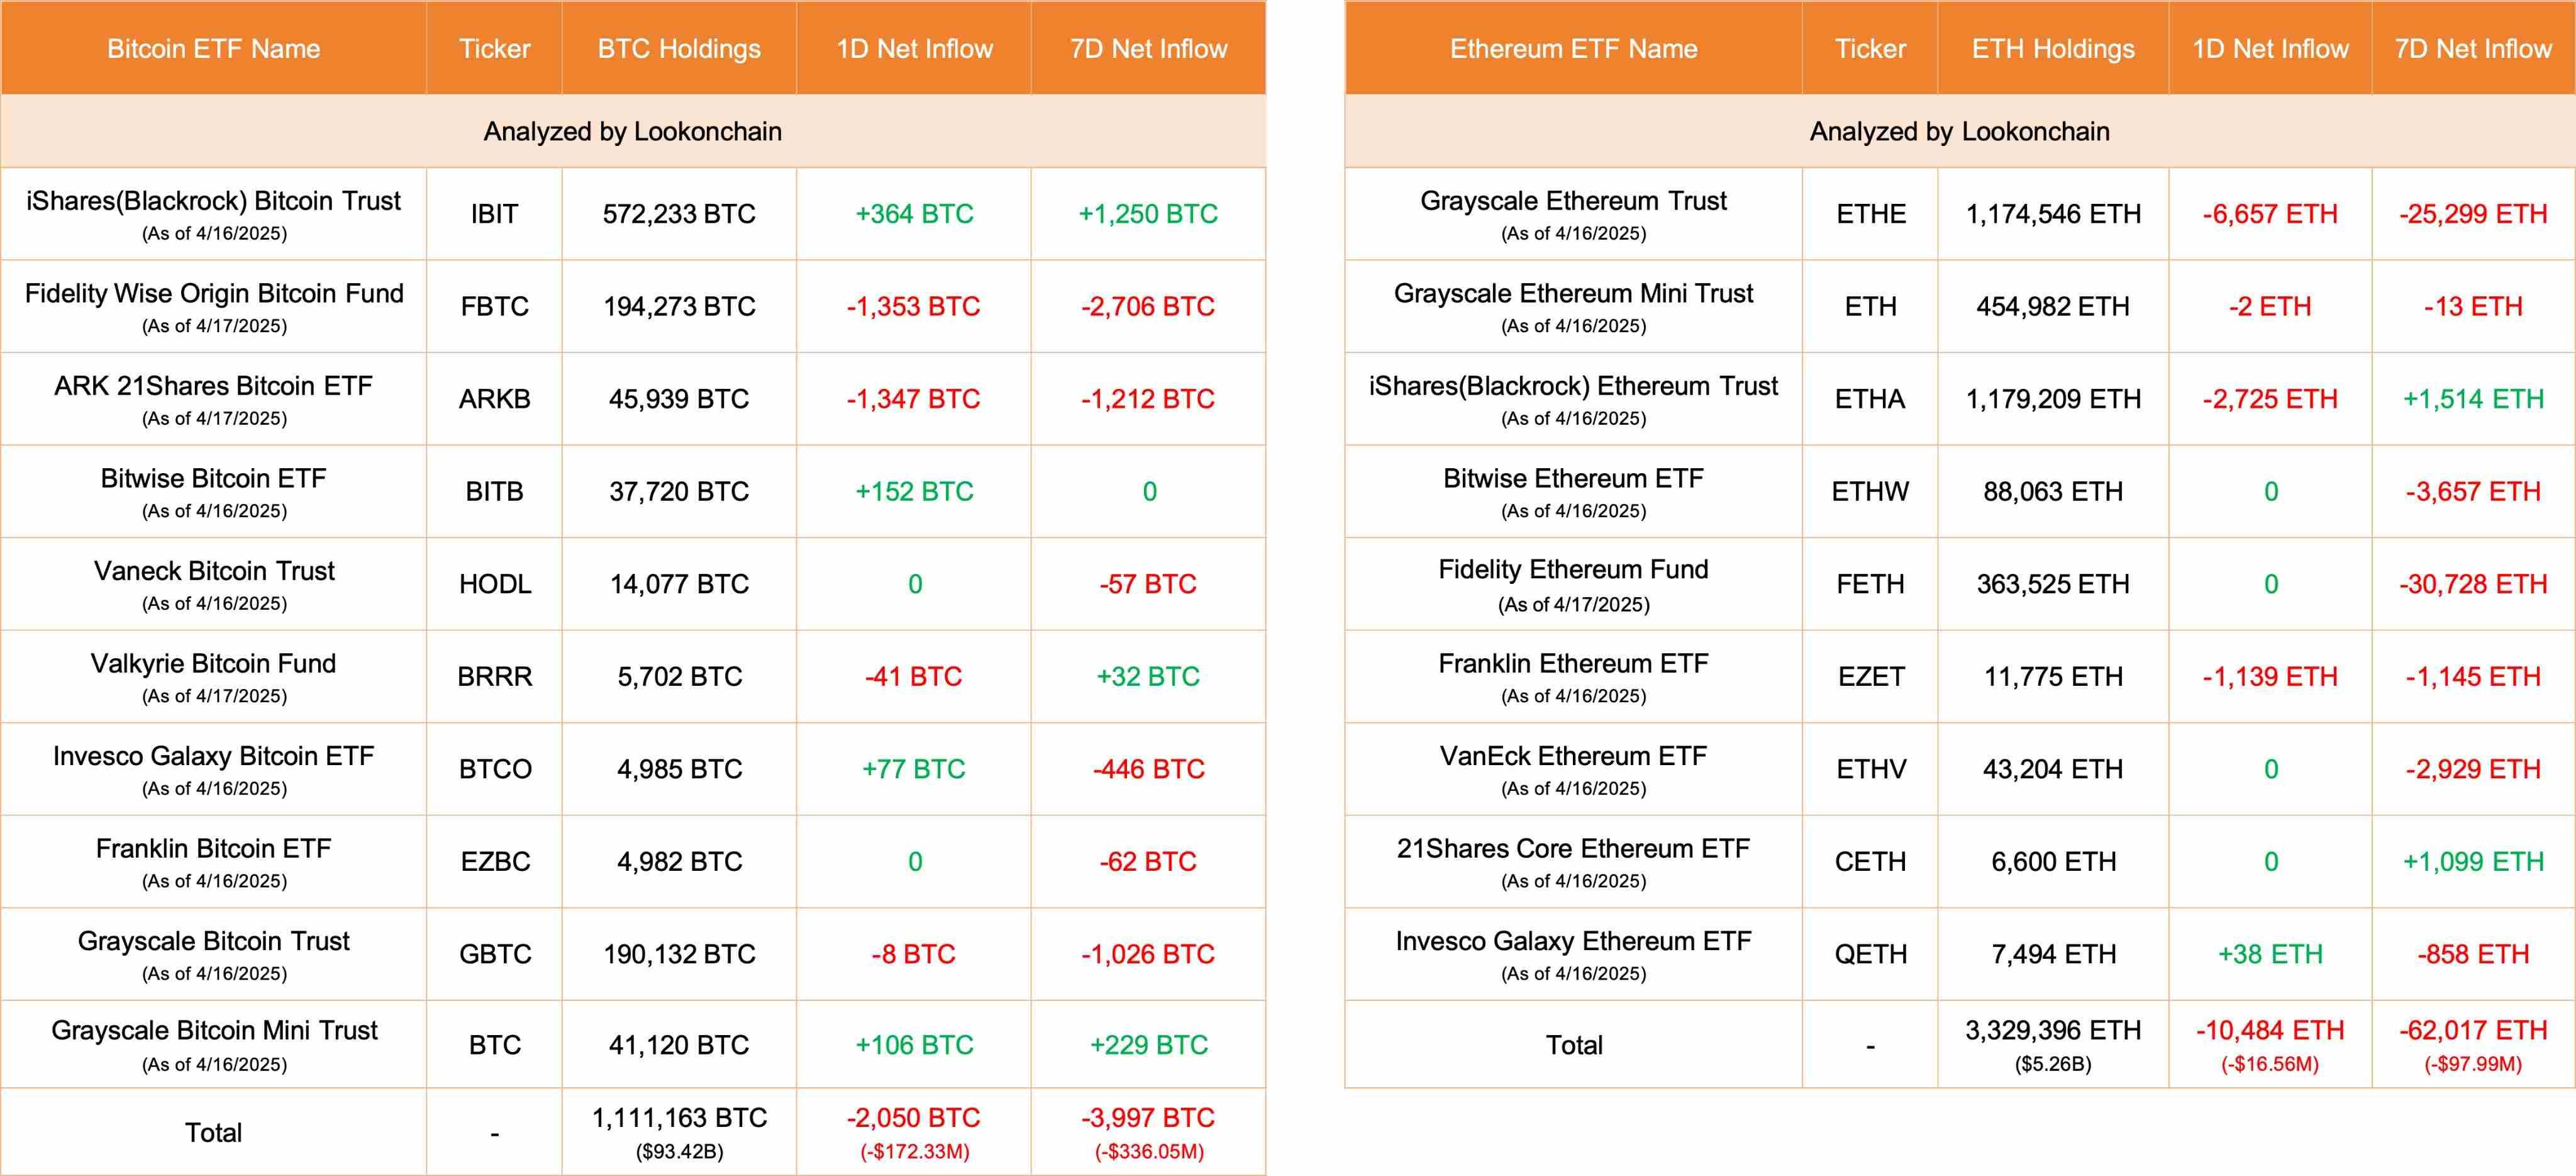This screenshot has height=1176, width=2576.
Task: Click the '-30,728 ETH' 7D inflow cell
Action: 2472,585
